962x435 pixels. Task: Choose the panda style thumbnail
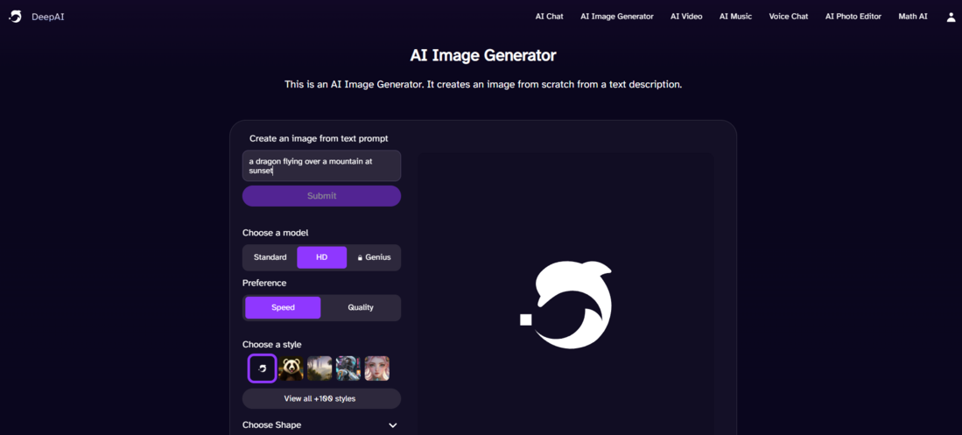tap(291, 368)
